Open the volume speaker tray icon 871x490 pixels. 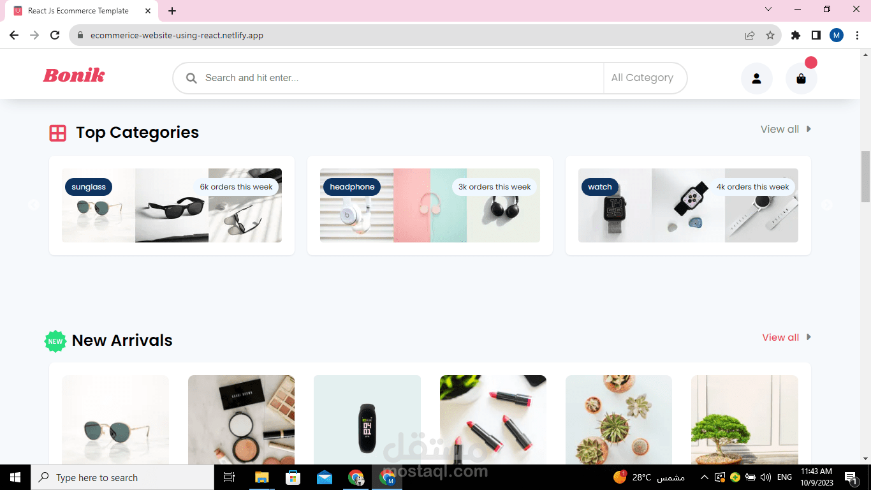(766, 477)
